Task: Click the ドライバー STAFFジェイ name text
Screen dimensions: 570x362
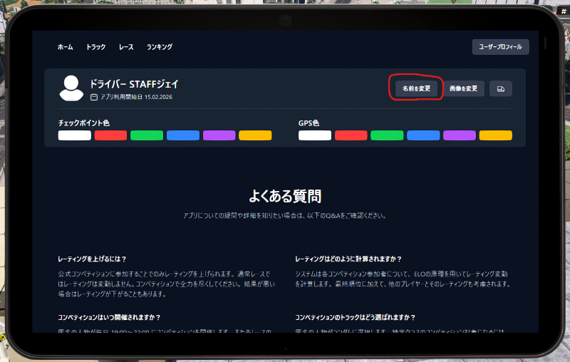Action: click(x=134, y=84)
